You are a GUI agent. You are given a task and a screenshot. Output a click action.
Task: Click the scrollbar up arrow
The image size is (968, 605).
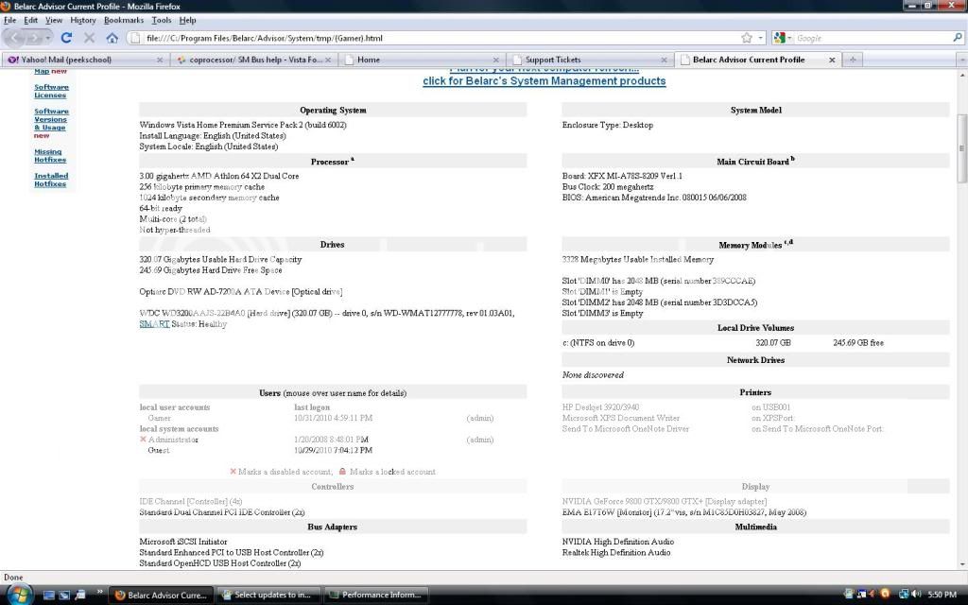961,75
